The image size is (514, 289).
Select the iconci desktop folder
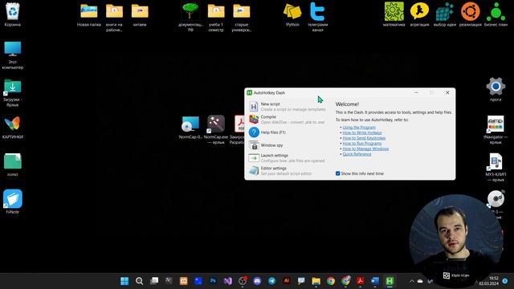click(x=13, y=165)
